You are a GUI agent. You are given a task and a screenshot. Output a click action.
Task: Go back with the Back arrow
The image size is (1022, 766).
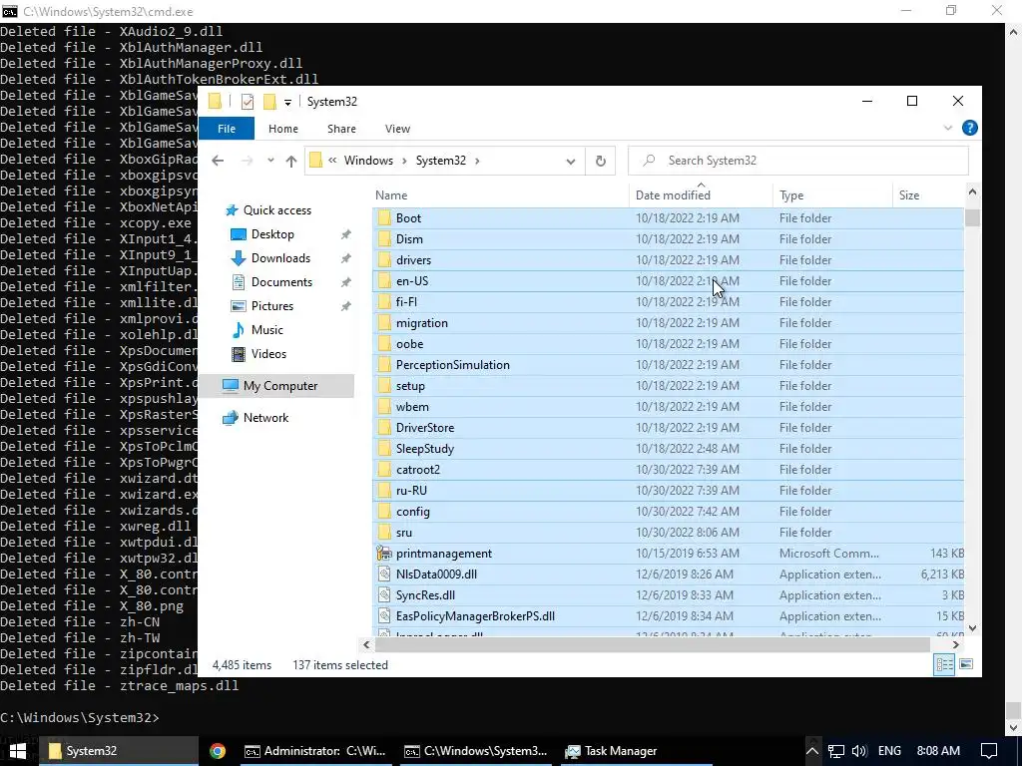tap(218, 161)
